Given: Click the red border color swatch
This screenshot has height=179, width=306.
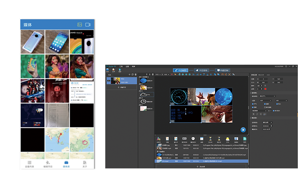Looking at the screenshot, I should (265, 88).
